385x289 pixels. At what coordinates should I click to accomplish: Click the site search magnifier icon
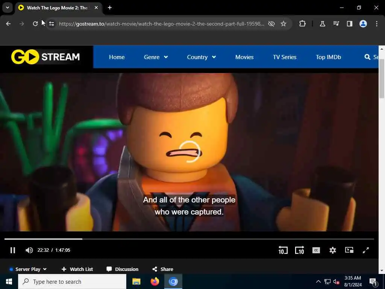coord(367,57)
